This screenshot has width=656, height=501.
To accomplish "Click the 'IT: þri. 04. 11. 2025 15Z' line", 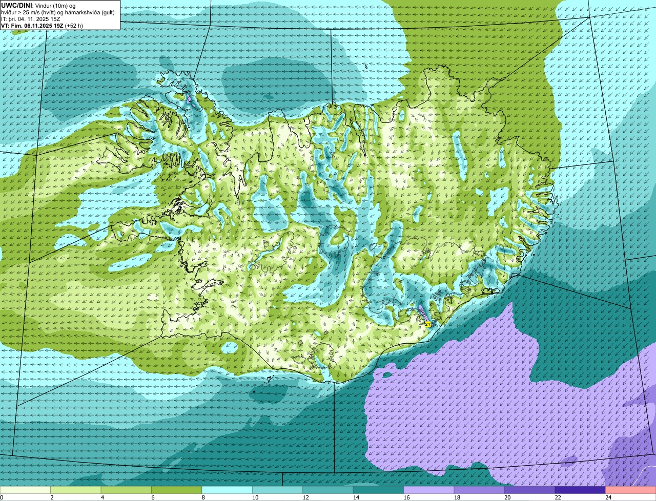I will click(x=31, y=19).
